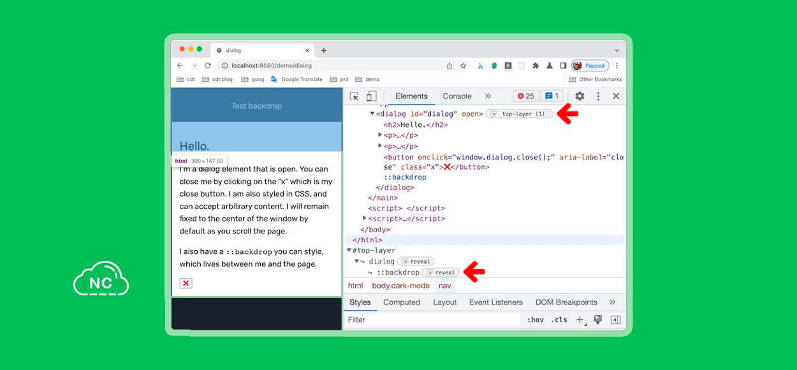This screenshot has width=797, height=370.
Task: Switch to the Console tab
Action: click(457, 96)
